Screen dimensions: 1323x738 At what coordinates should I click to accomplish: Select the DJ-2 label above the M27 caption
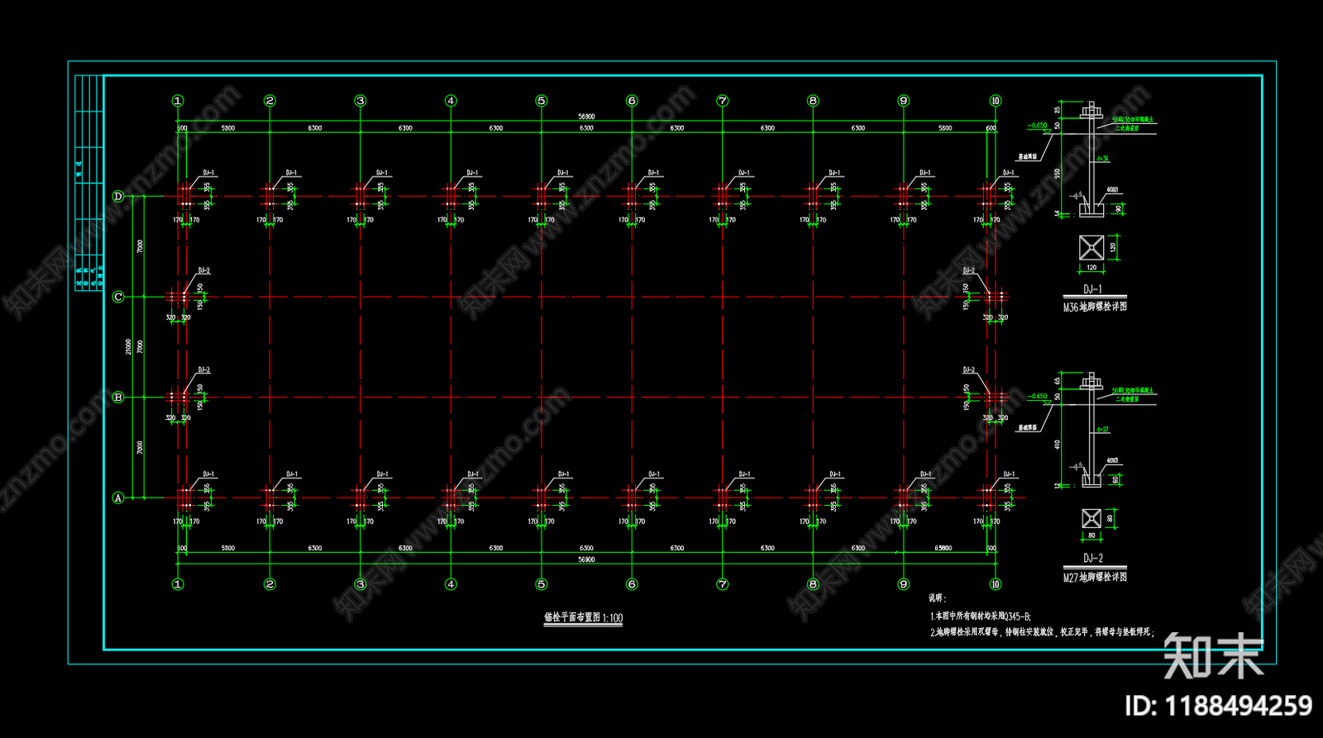[x=1092, y=558]
